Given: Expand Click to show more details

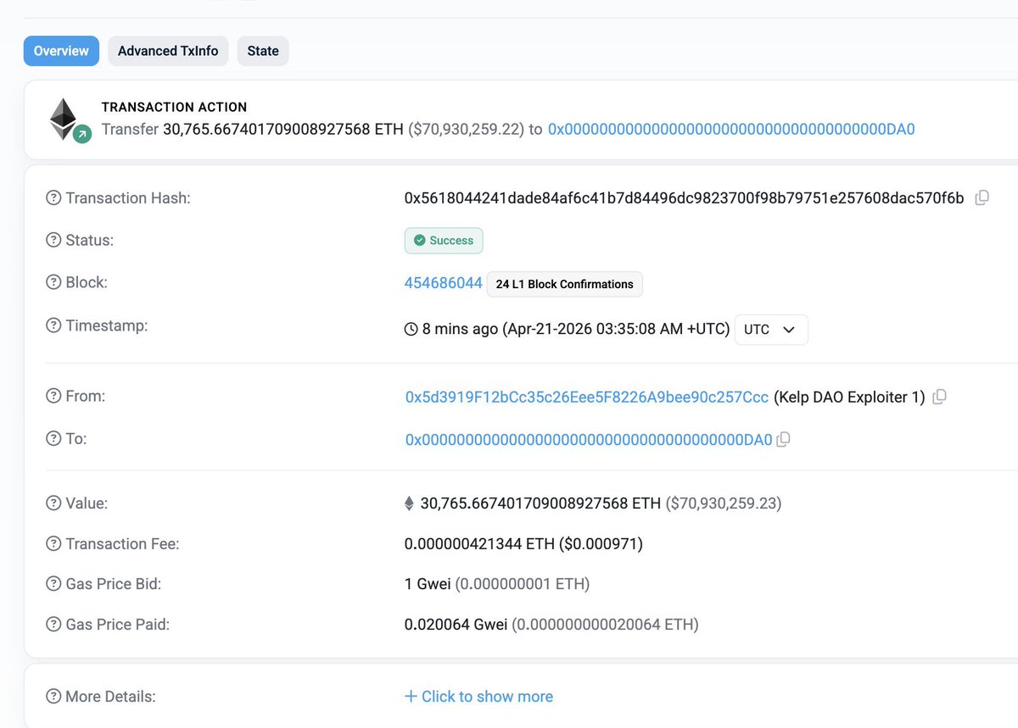Looking at the screenshot, I should [x=478, y=697].
